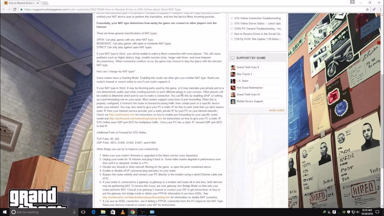
Task: Click the 'TCP Ports: 80, 443' line
Action: (108, 139)
